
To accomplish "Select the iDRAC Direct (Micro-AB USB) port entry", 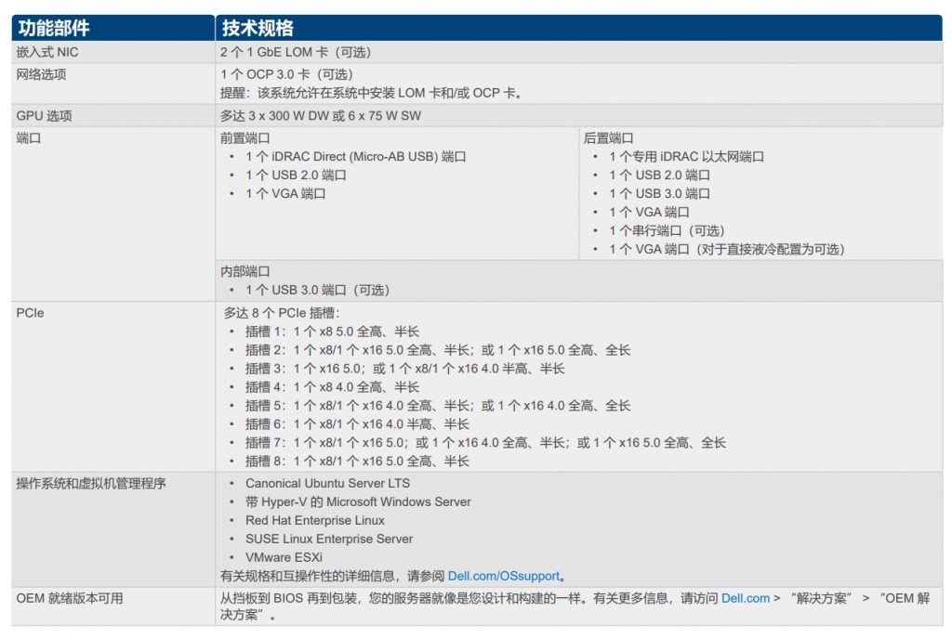I will pos(355,157).
